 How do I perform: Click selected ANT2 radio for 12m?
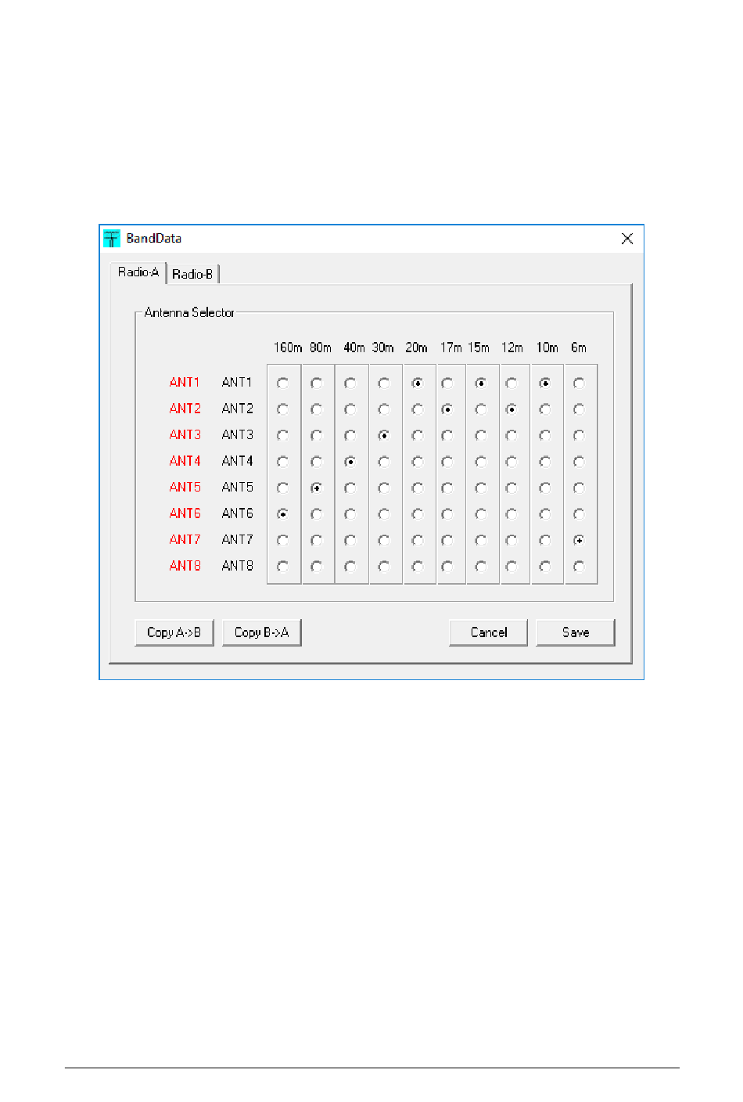point(511,409)
